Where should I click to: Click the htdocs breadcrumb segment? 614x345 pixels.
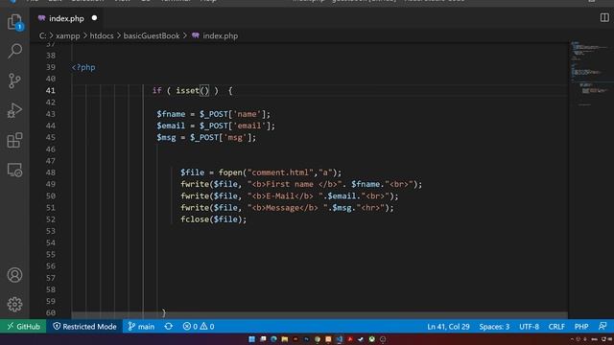102,36
